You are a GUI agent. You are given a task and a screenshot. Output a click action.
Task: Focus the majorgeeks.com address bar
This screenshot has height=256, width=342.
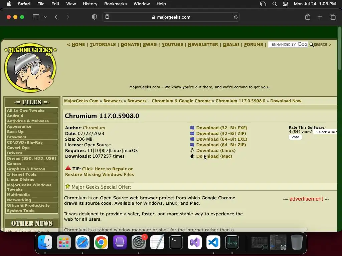click(171, 17)
